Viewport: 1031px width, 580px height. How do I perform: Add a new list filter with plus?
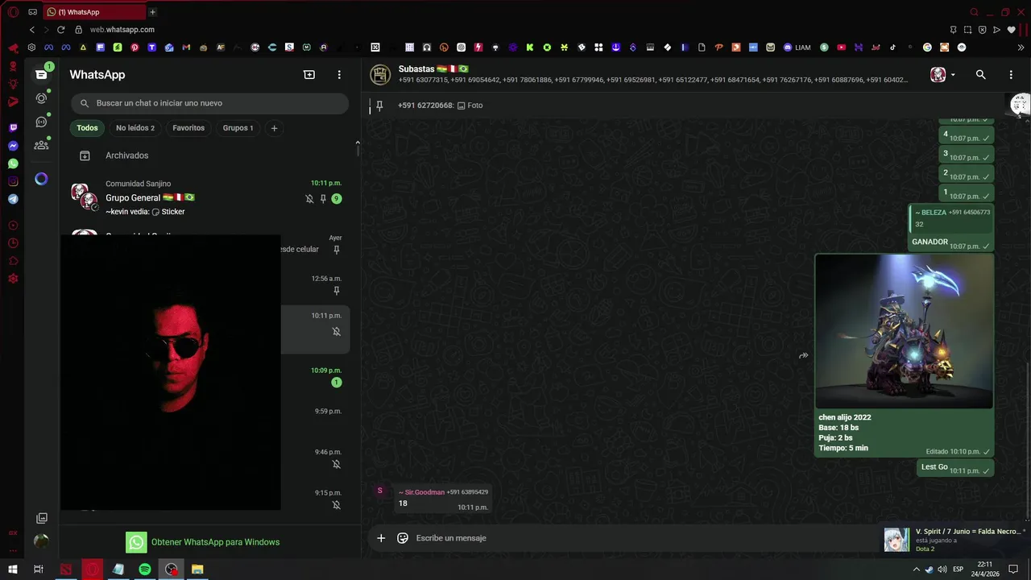tap(274, 128)
